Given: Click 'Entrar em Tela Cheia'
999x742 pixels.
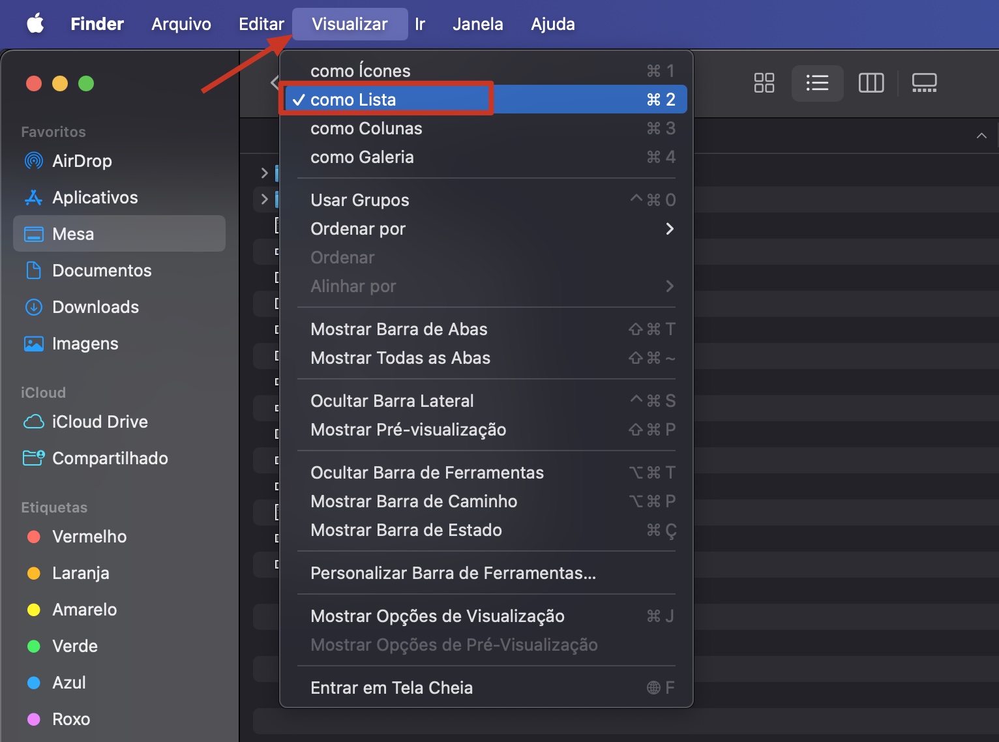Looking at the screenshot, I should coord(391,687).
